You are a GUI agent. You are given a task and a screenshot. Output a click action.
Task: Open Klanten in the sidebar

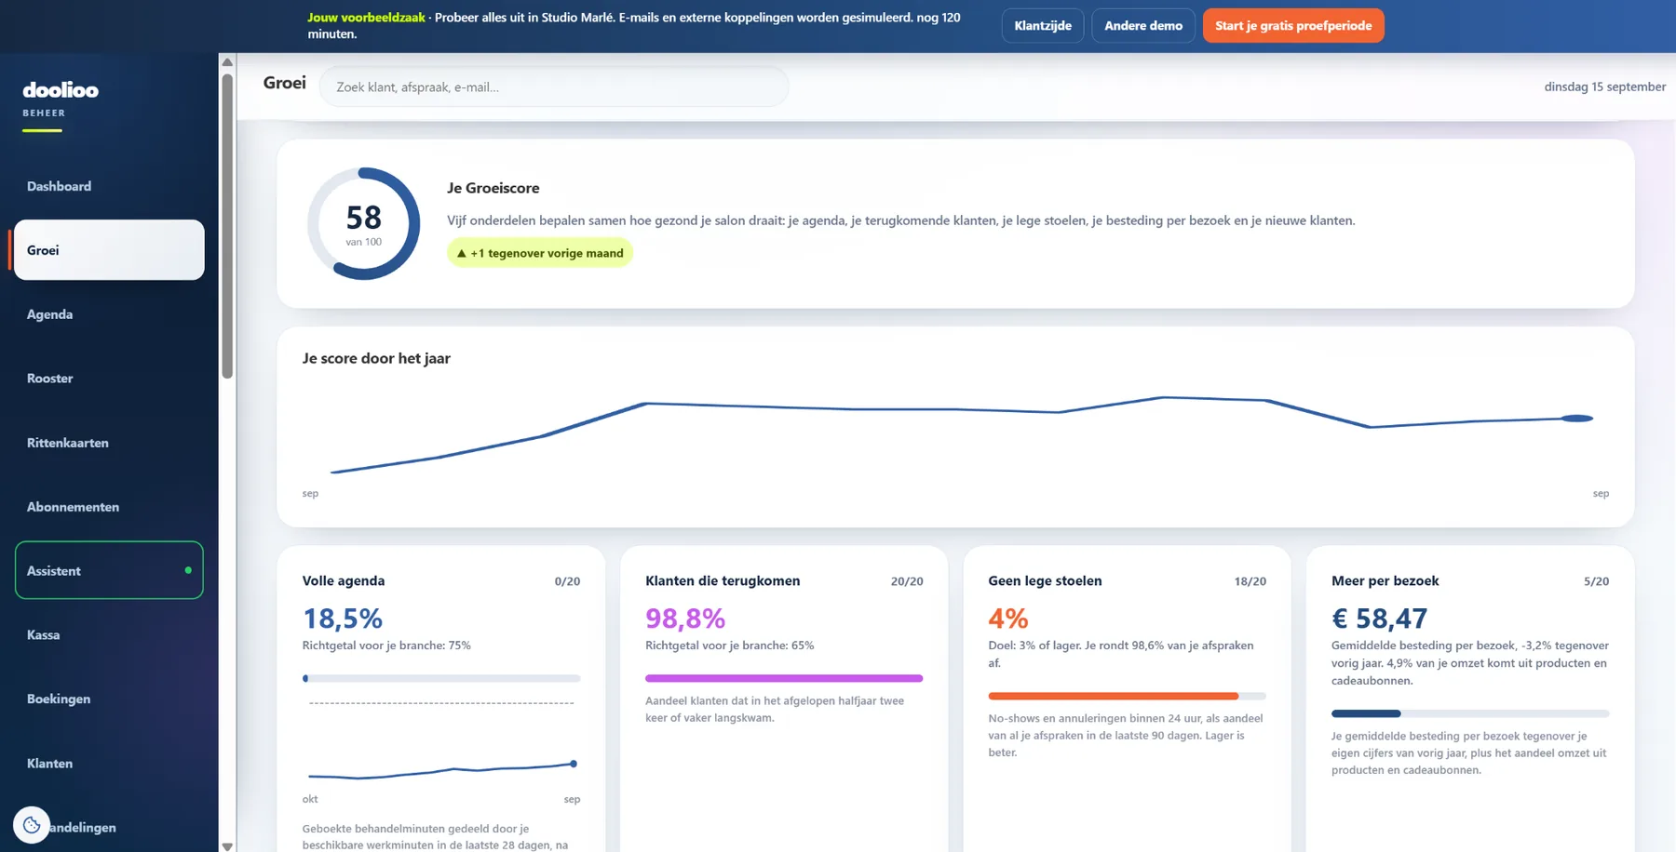(109, 763)
